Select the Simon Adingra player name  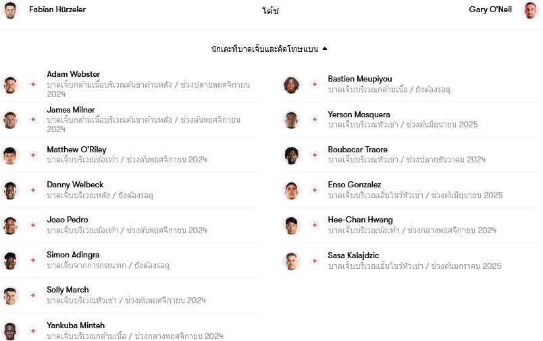tap(73, 255)
